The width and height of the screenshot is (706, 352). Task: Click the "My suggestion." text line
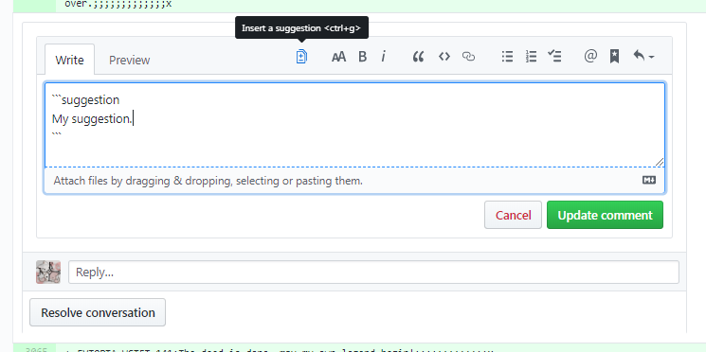92,119
